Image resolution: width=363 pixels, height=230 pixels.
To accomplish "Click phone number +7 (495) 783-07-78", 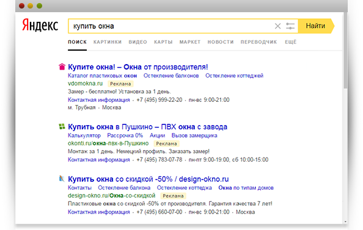I will coord(159,160).
